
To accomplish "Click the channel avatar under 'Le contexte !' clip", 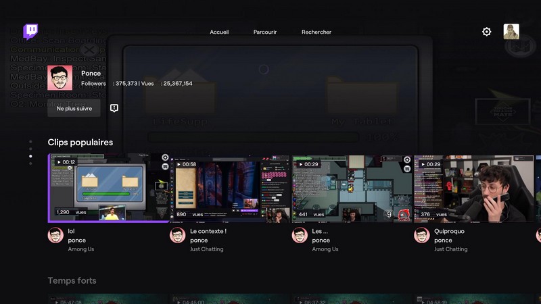I will click(x=178, y=235).
